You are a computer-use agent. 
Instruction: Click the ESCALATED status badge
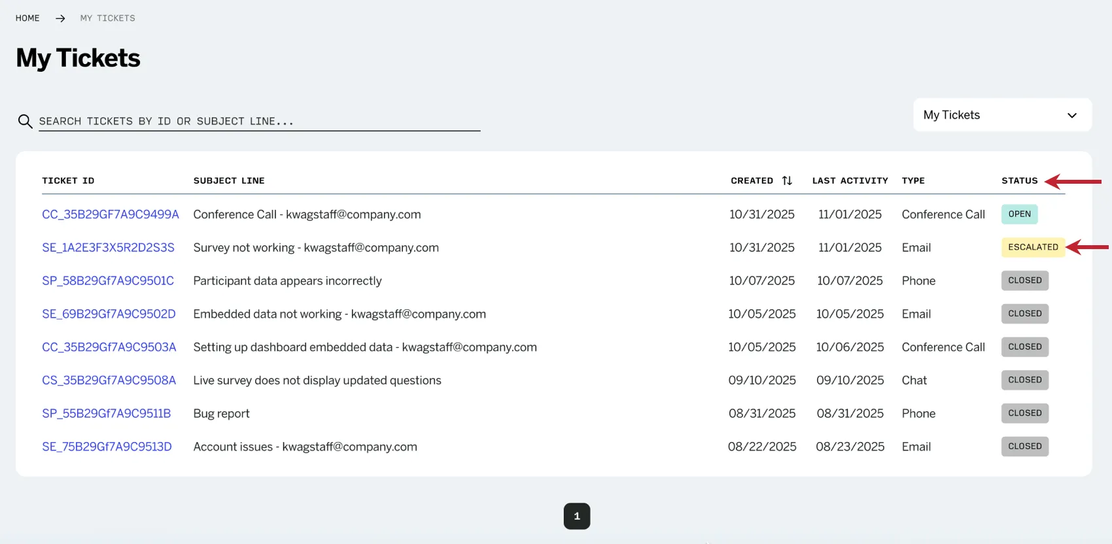[1033, 247]
